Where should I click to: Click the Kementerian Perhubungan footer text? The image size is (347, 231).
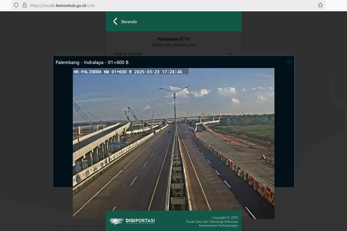(x=218, y=225)
